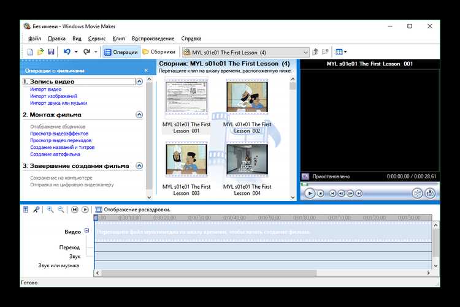Click the timeline tracks scroll down arrow
460x307 pixels.
click(435, 266)
